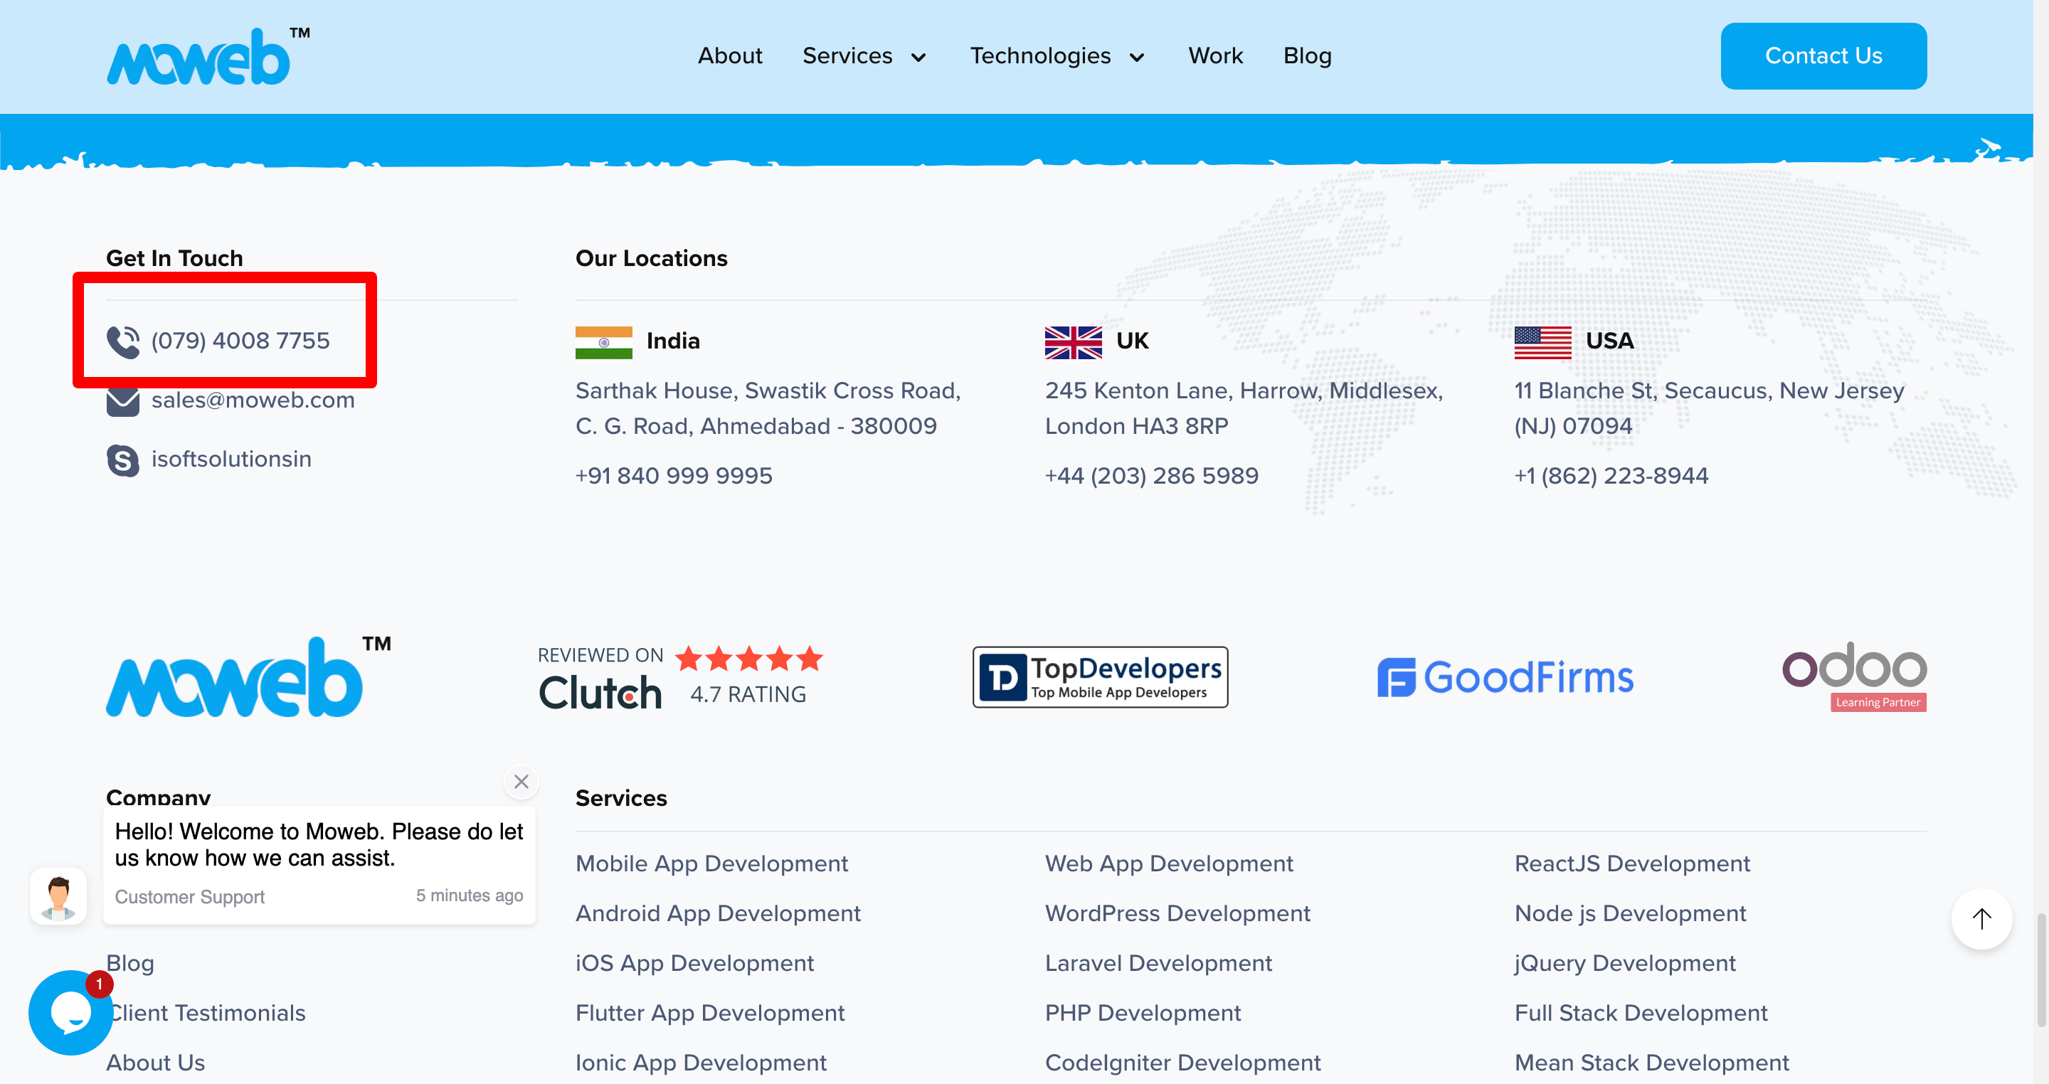Expand the Services dropdown menu
The height and width of the screenshot is (1084, 2049).
(864, 56)
